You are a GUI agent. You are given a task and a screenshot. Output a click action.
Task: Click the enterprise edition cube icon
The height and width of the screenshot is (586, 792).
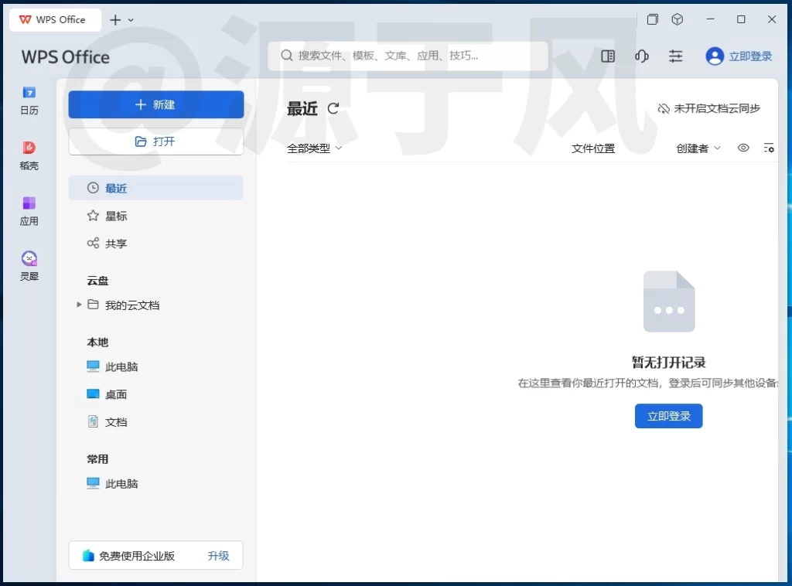click(88, 556)
